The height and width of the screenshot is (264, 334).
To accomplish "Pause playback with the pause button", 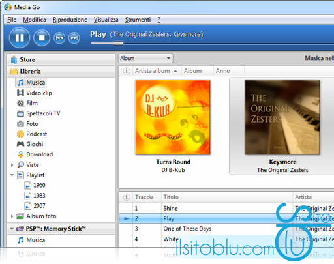I will pos(20,38).
